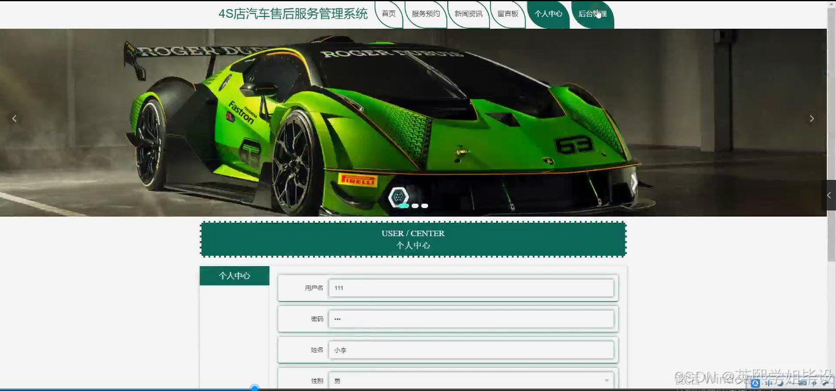This screenshot has height=391, width=836.
Task: Select the second carousel indicator dot
Action: pos(415,206)
